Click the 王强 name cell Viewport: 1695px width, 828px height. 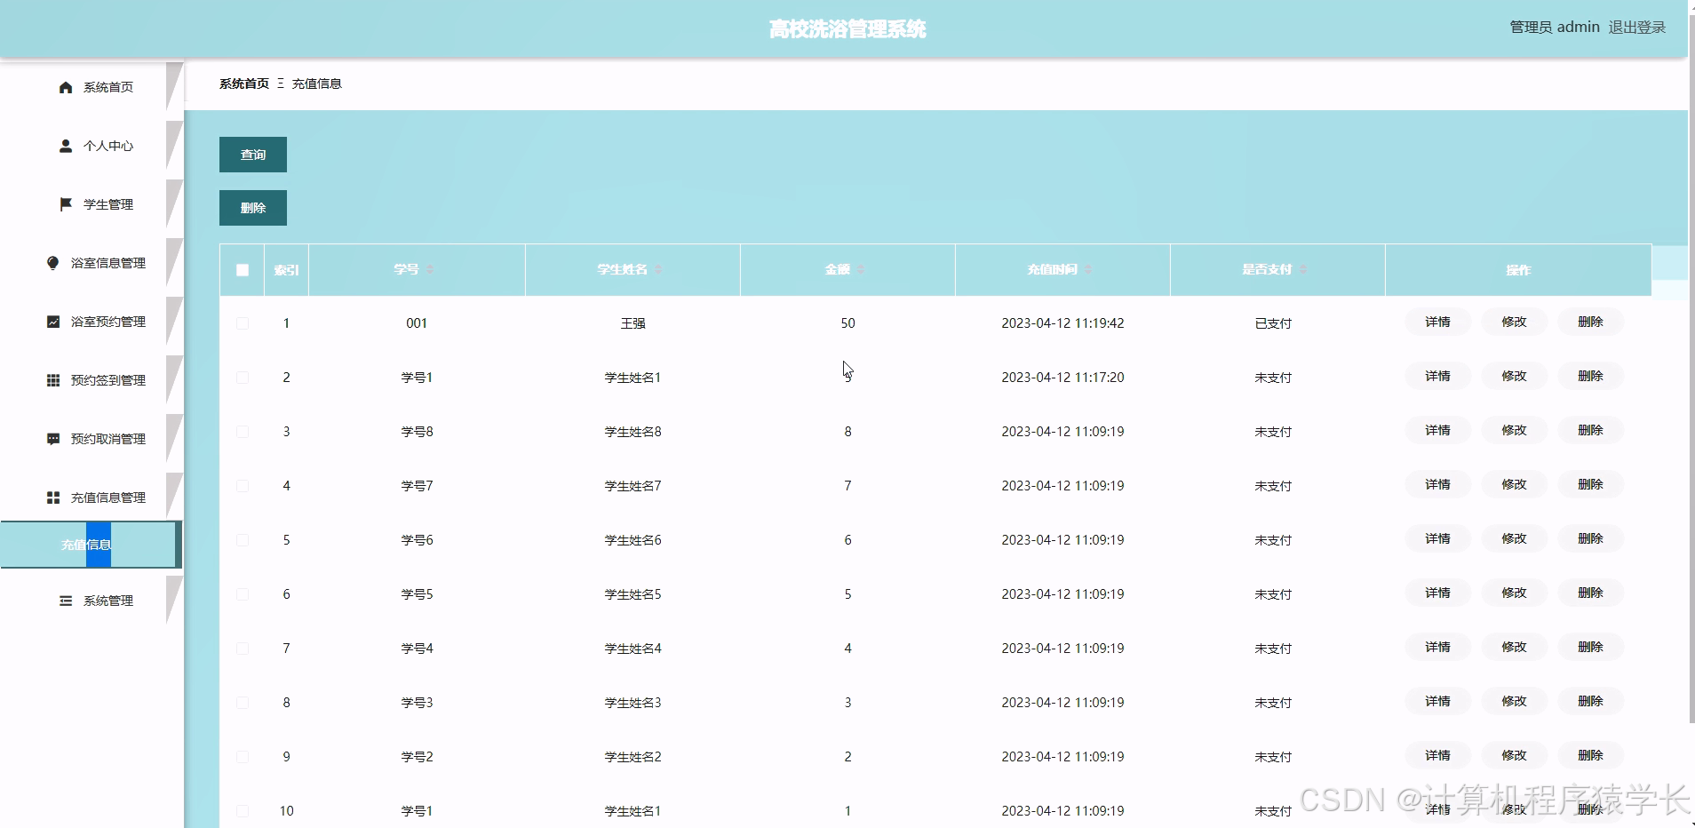click(x=633, y=323)
